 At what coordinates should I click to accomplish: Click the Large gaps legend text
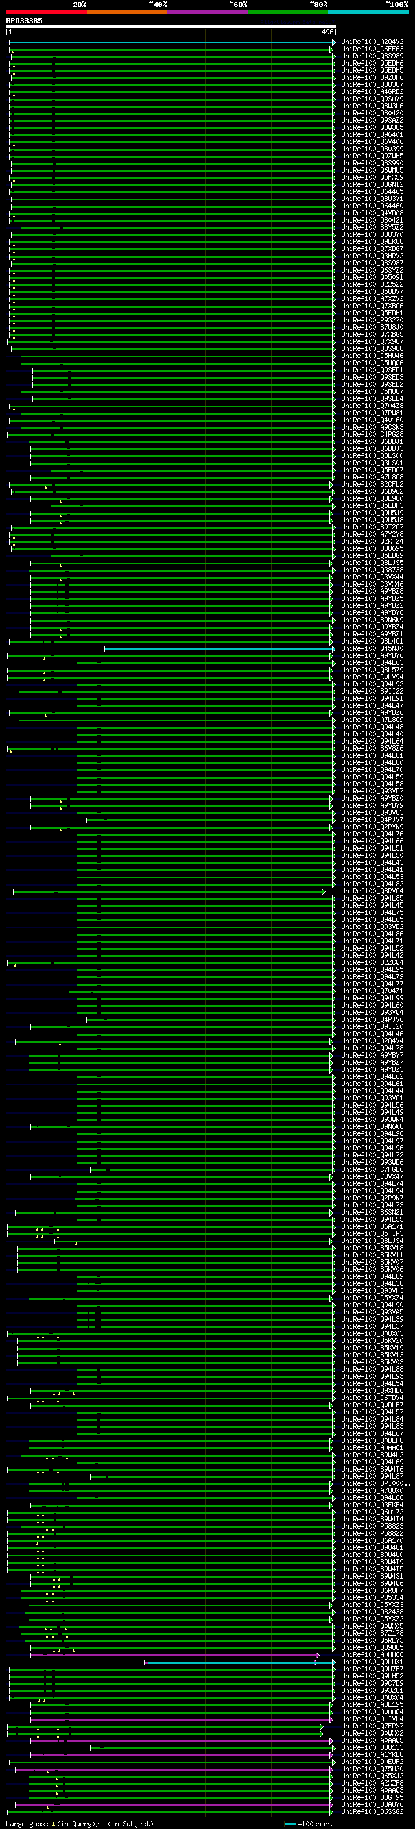(x=80, y=1824)
